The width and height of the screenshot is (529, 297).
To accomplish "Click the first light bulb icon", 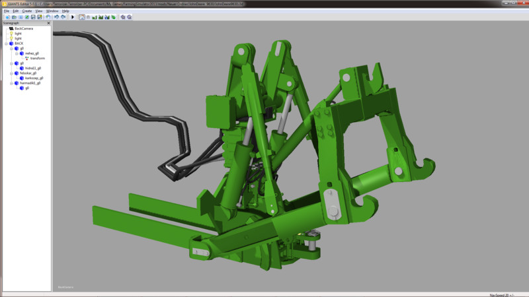I will 11,34.
